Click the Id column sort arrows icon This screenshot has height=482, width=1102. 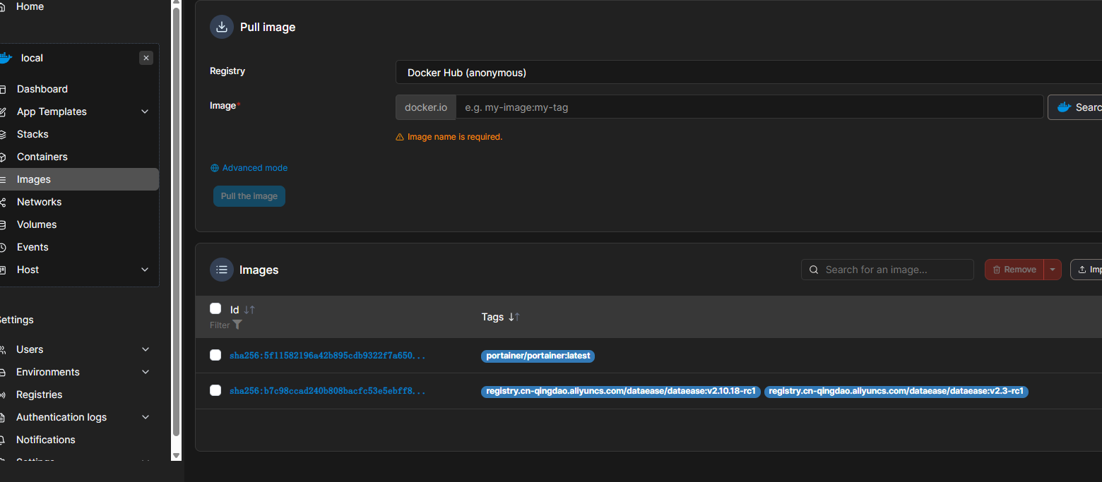coord(249,310)
